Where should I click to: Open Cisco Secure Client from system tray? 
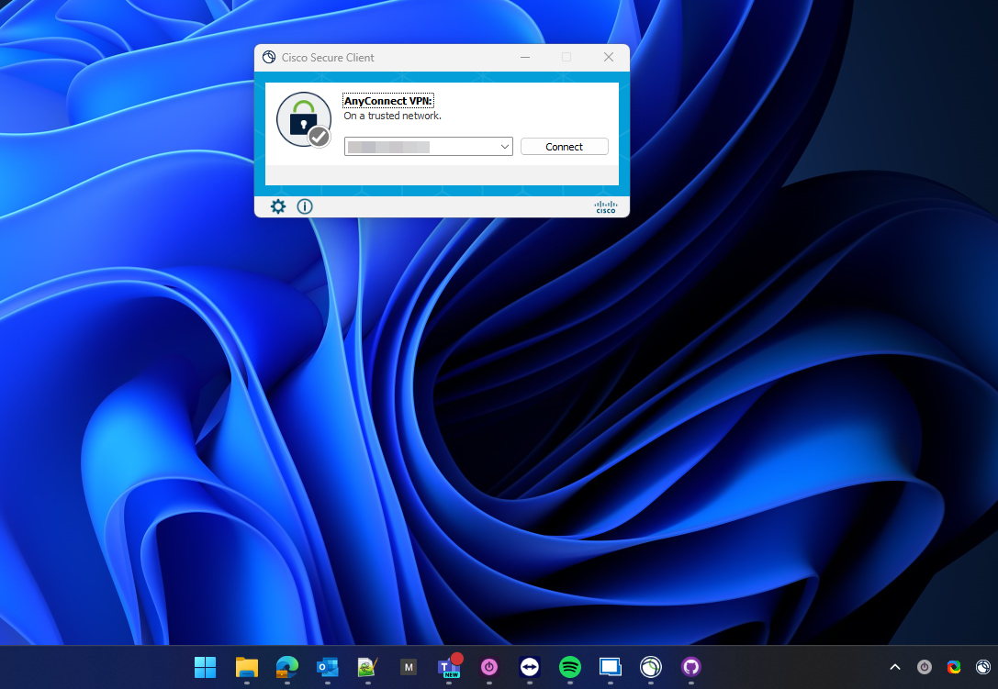(x=983, y=667)
